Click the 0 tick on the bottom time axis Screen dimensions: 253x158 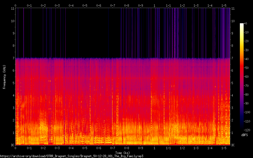point(15,148)
